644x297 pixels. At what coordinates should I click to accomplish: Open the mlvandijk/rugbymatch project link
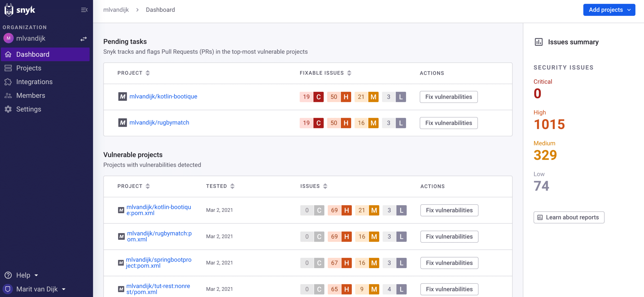tap(159, 123)
